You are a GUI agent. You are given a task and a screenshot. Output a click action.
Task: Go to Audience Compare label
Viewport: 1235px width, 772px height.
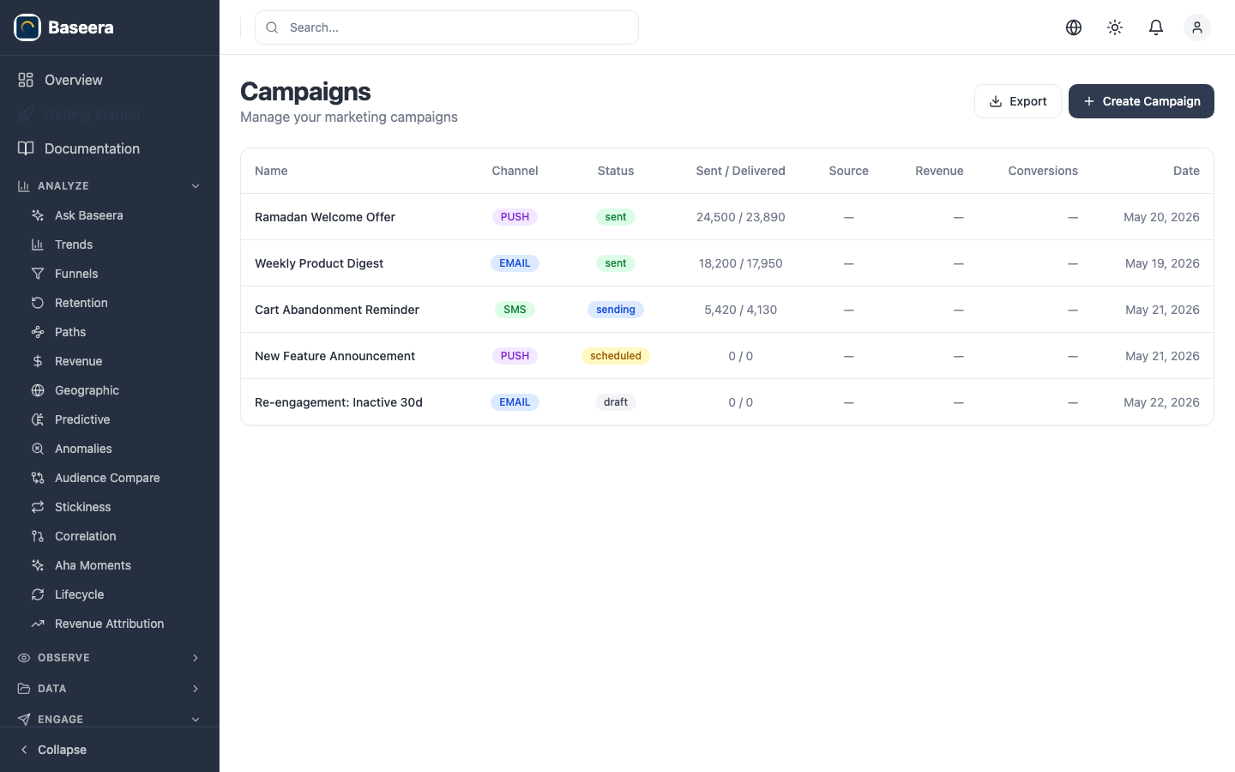point(107,478)
